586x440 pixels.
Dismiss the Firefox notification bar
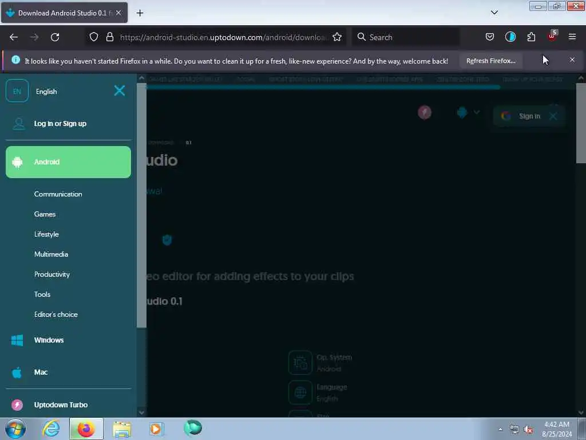(x=572, y=60)
